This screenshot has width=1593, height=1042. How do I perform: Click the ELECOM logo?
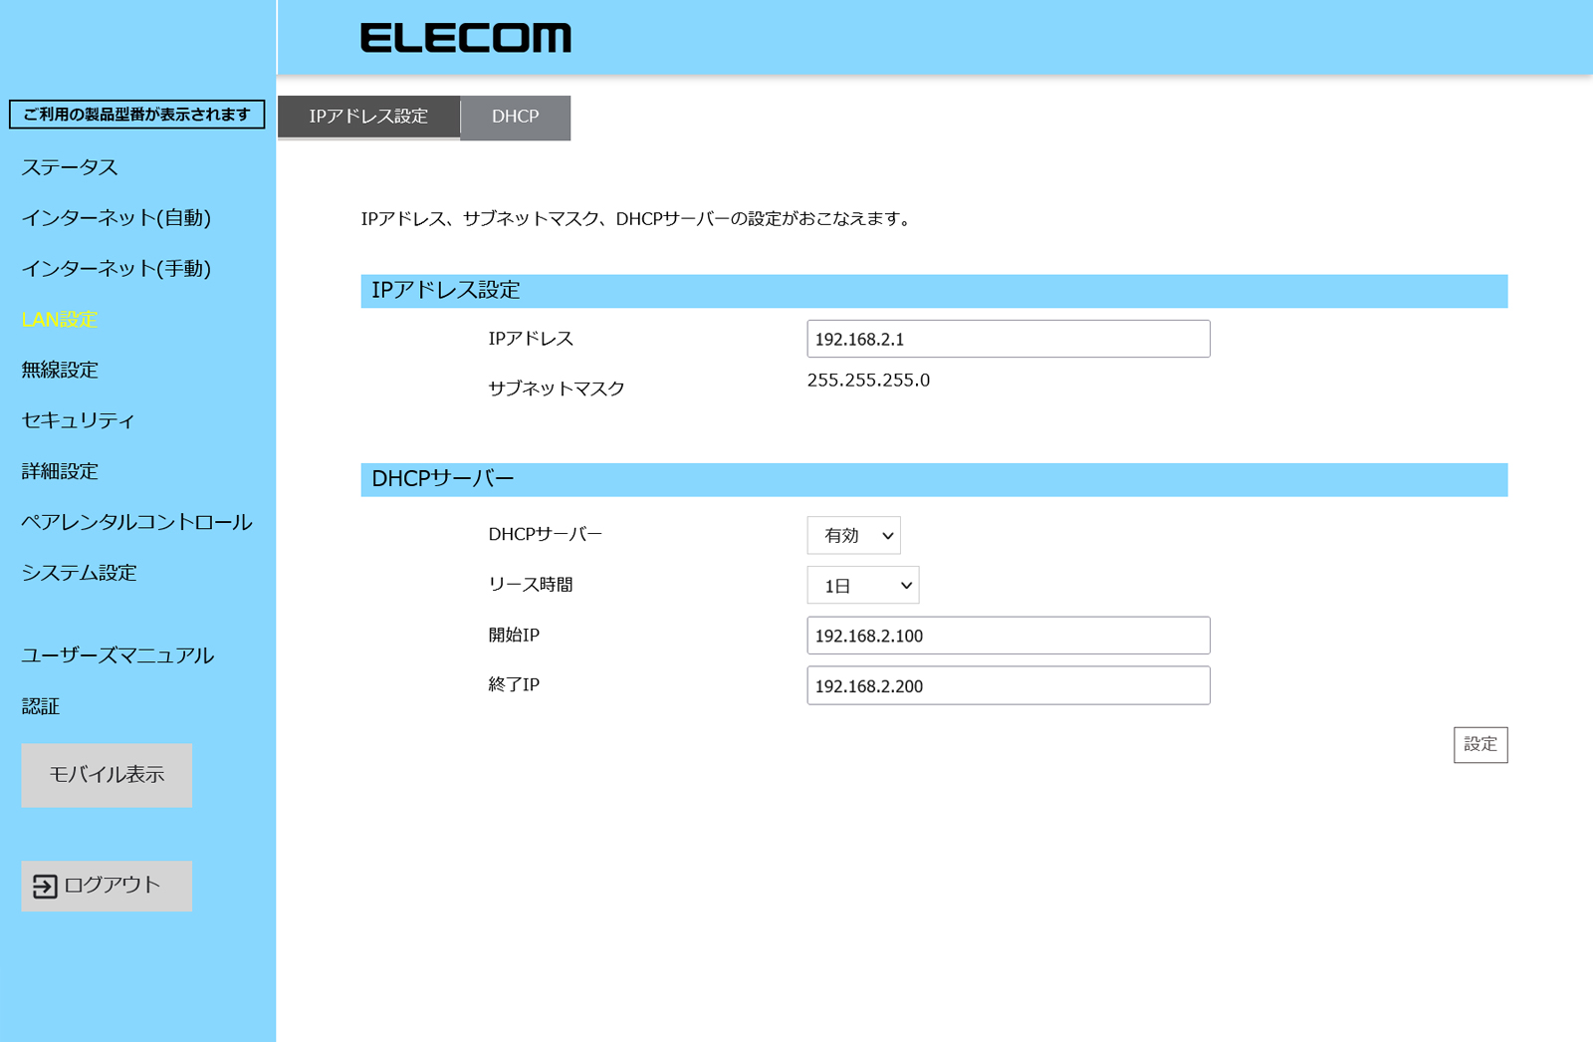[466, 38]
